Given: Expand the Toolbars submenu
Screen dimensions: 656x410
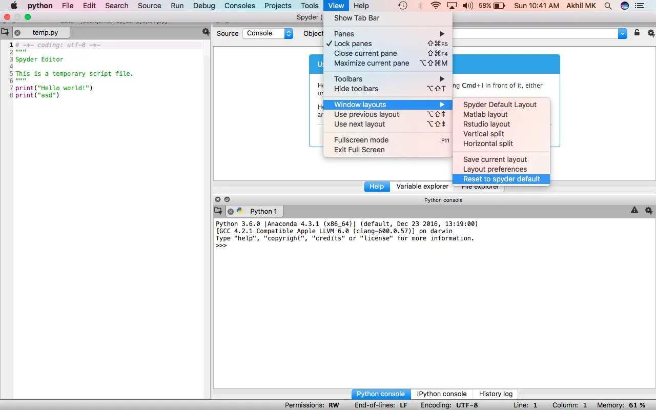Looking at the screenshot, I should pyautogui.click(x=388, y=79).
